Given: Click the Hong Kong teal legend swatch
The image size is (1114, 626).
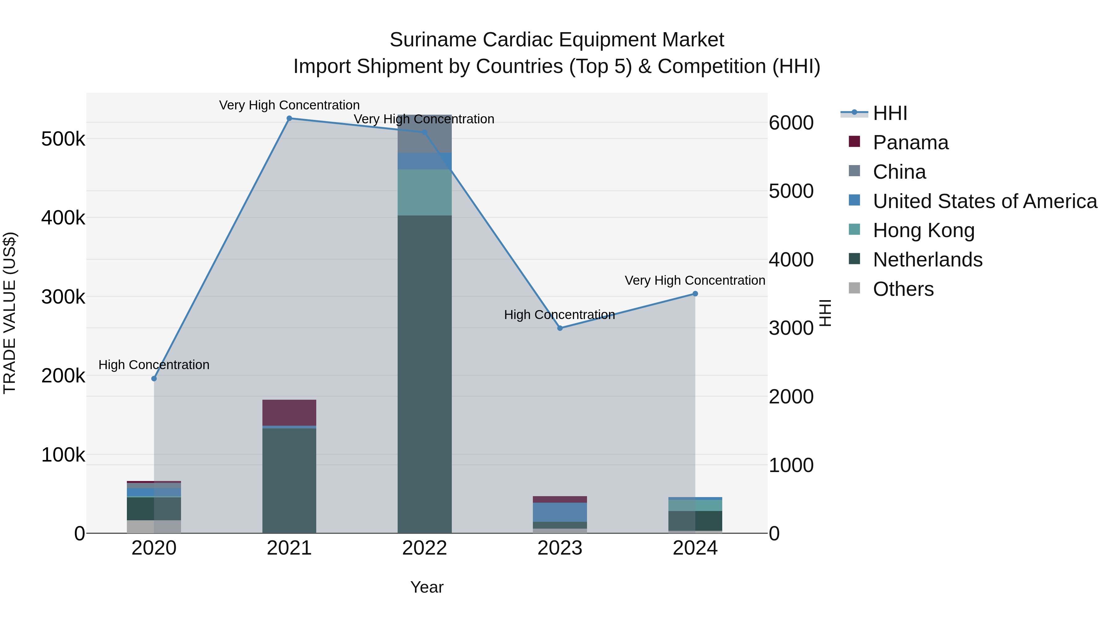Looking at the screenshot, I should pos(854,229).
